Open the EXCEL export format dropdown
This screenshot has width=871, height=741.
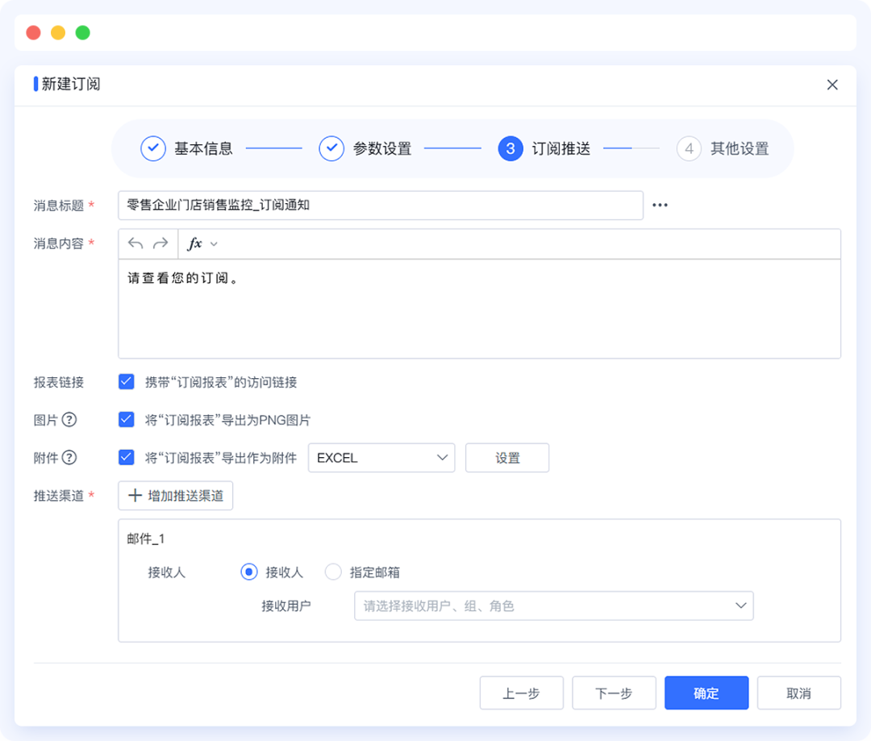click(x=381, y=457)
